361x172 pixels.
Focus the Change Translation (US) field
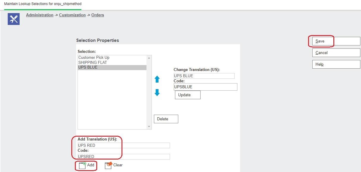click(204, 76)
